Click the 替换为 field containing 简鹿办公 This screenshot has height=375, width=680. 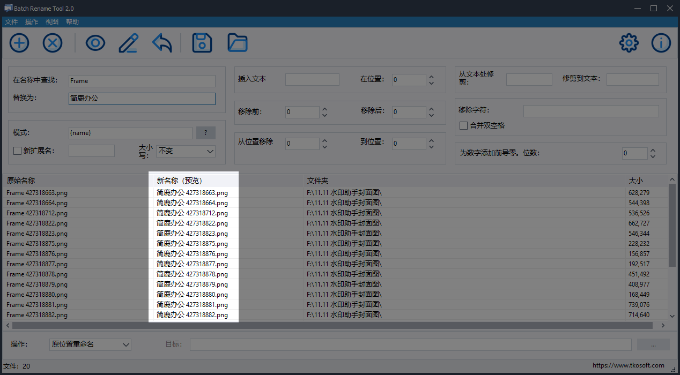coord(142,99)
